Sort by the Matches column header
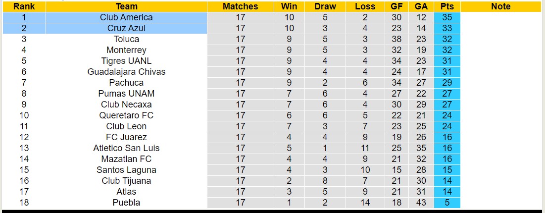 (240, 6)
